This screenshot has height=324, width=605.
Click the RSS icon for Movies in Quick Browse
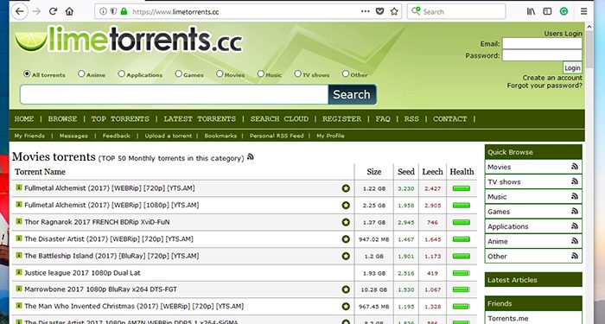tap(575, 167)
